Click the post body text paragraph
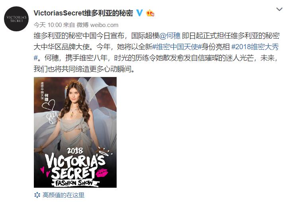This screenshot has height=202, width=291. 156,52
